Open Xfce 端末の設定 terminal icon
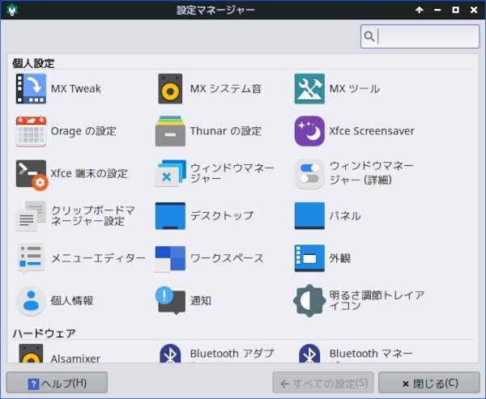Screen dimensions: 486x399 [31, 173]
